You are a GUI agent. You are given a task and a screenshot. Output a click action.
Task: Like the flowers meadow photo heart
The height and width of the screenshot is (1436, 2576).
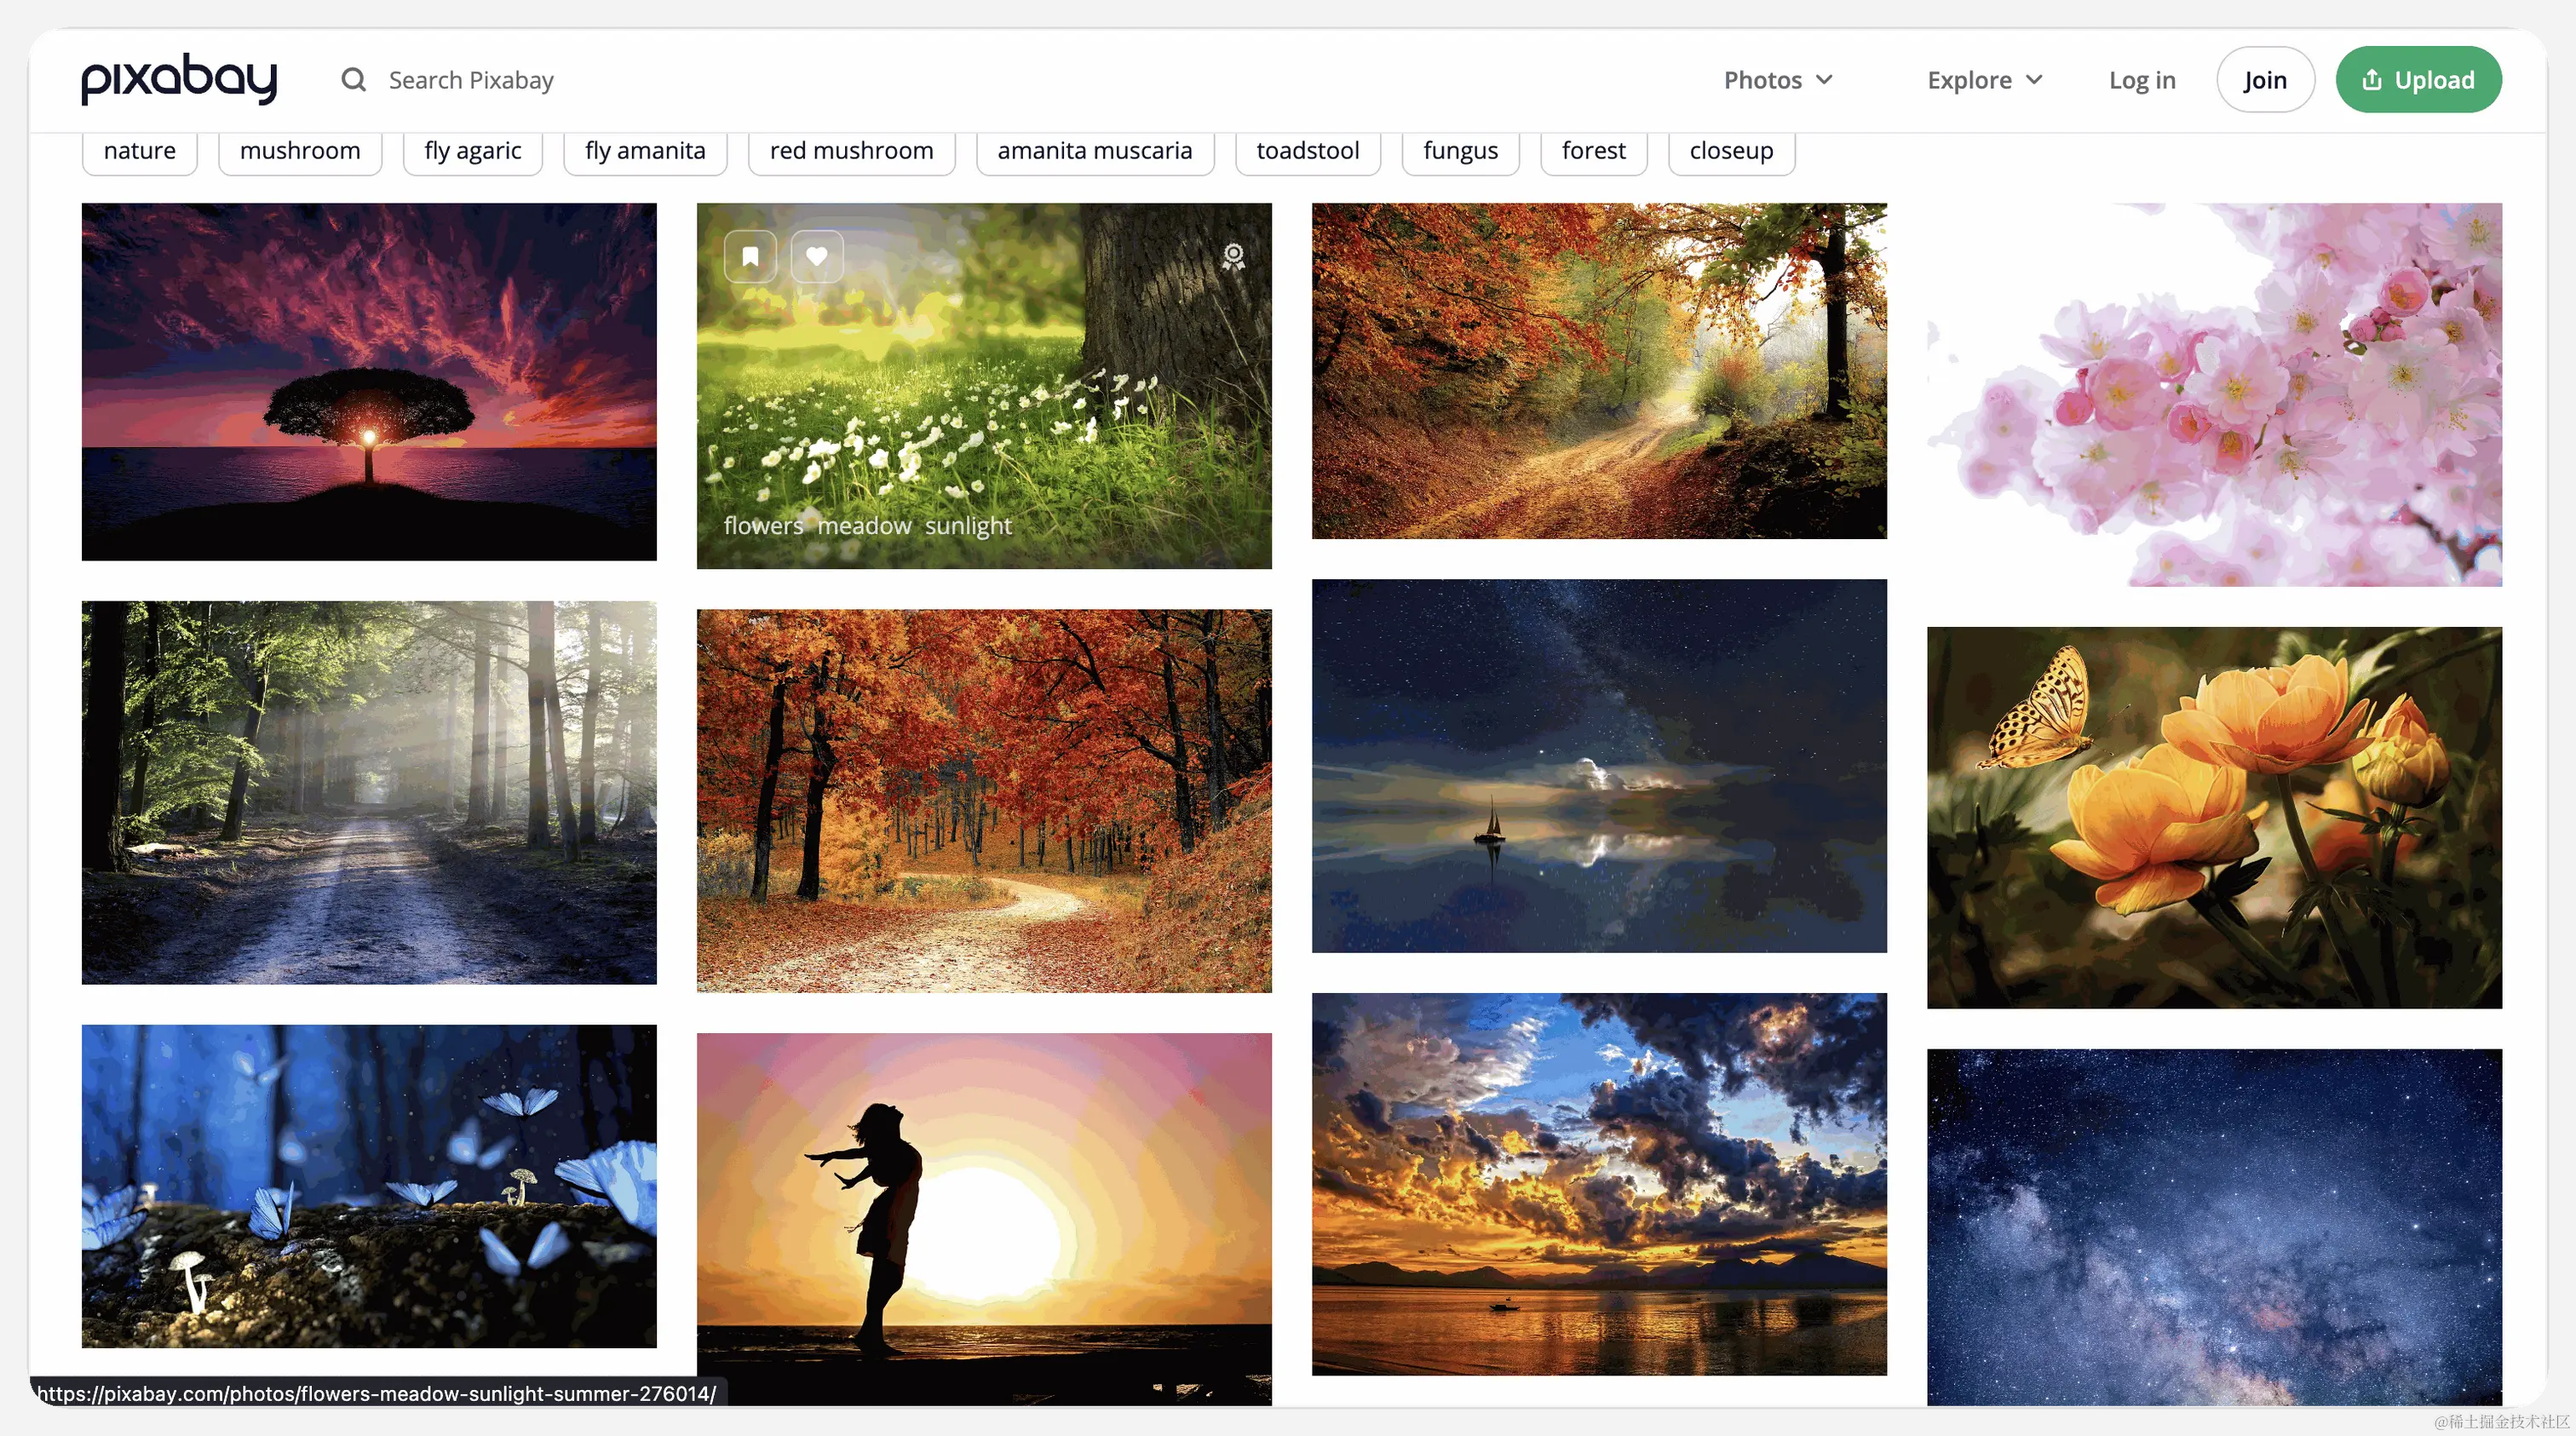point(816,257)
